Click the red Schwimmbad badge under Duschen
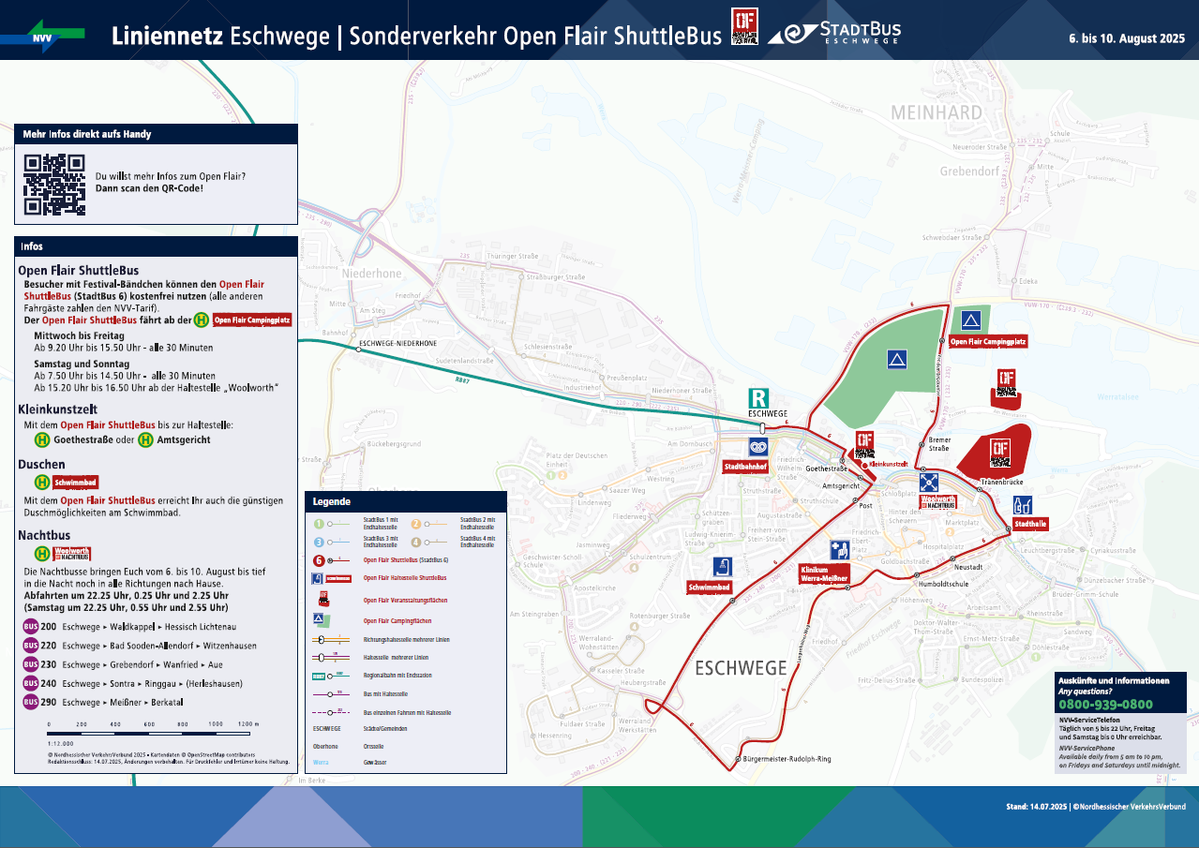Image resolution: width=1199 pixels, height=848 pixels. pyautogui.click(x=76, y=484)
